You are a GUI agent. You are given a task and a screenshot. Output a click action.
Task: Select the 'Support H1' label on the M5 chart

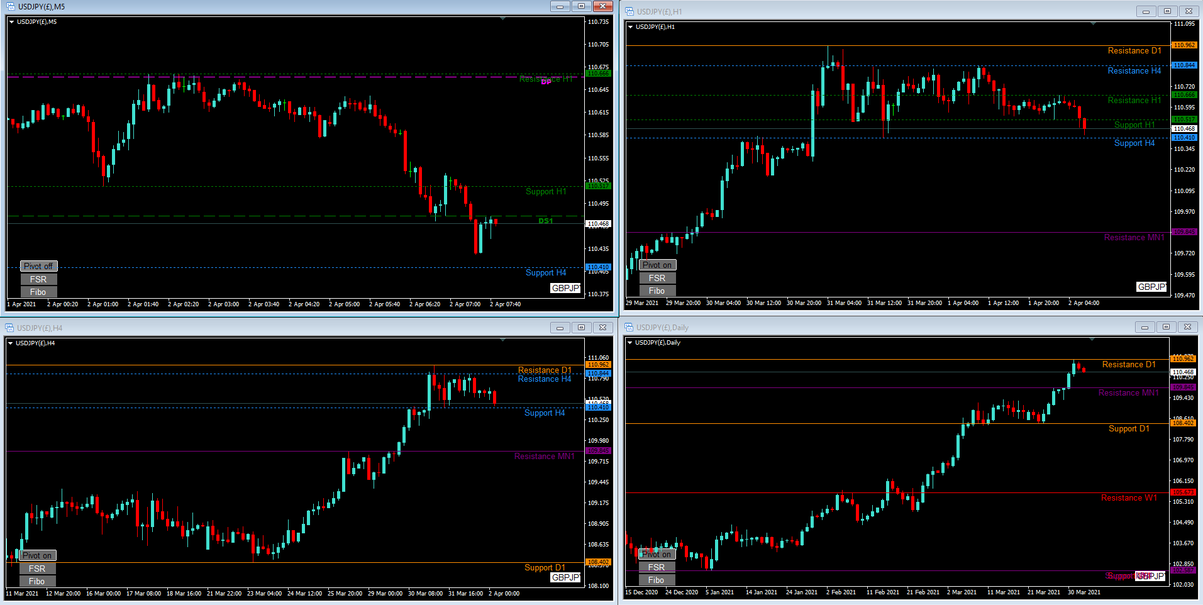pos(546,192)
